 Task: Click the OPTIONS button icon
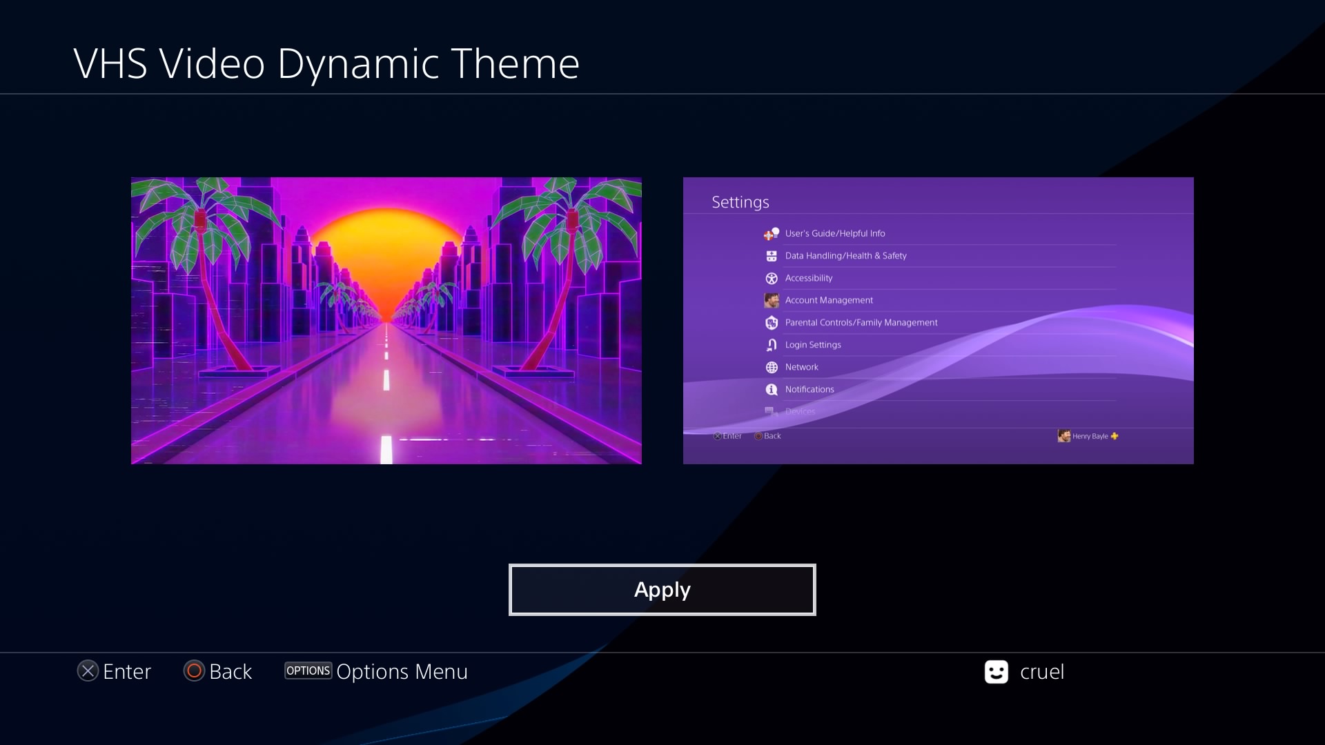pos(308,670)
